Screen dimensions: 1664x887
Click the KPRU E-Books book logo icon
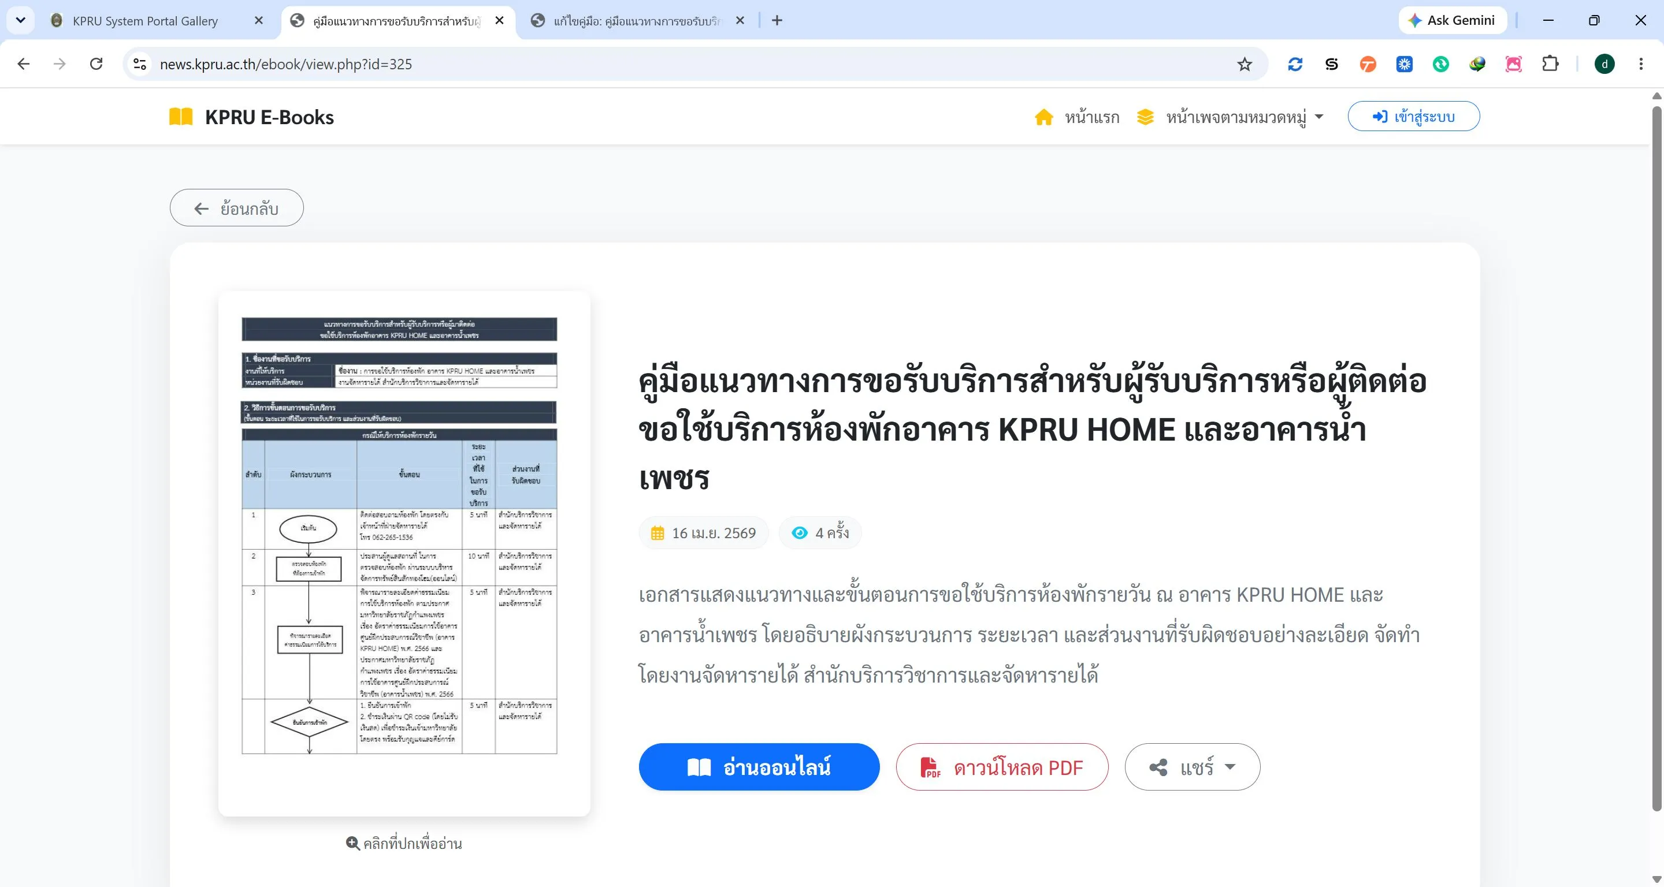[x=181, y=117]
